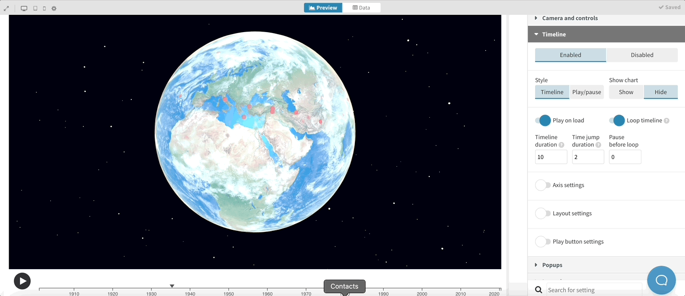Select the tablet preview icon
The width and height of the screenshot is (685, 296).
point(35,8)
